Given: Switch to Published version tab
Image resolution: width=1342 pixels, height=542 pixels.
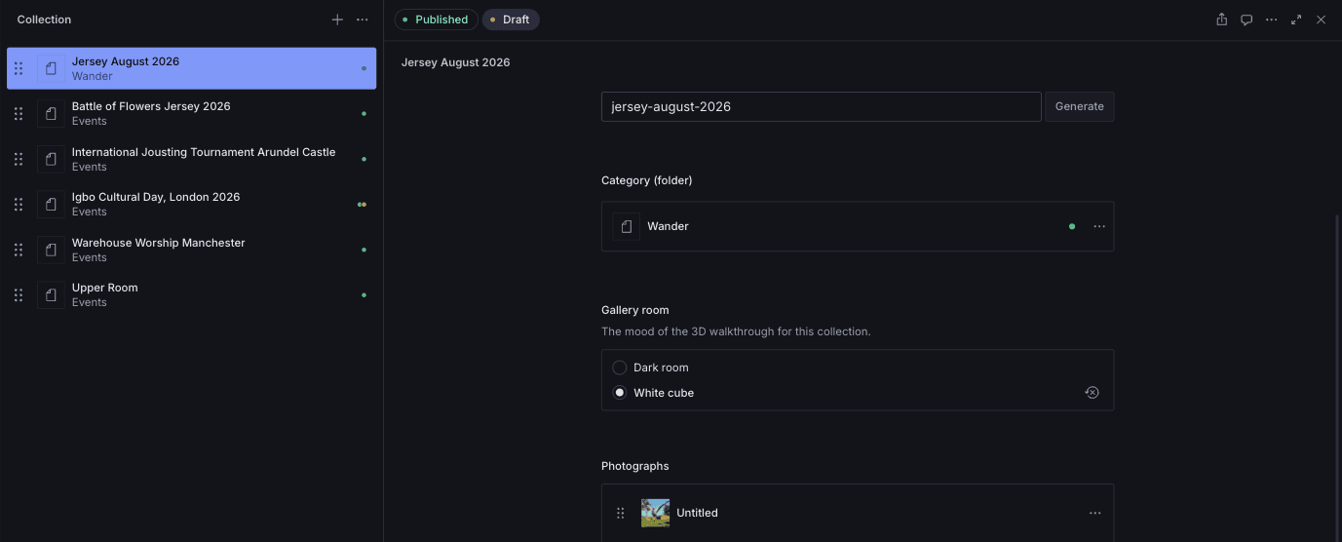Looking at the screenshot, I should click(x=436, y=19).
